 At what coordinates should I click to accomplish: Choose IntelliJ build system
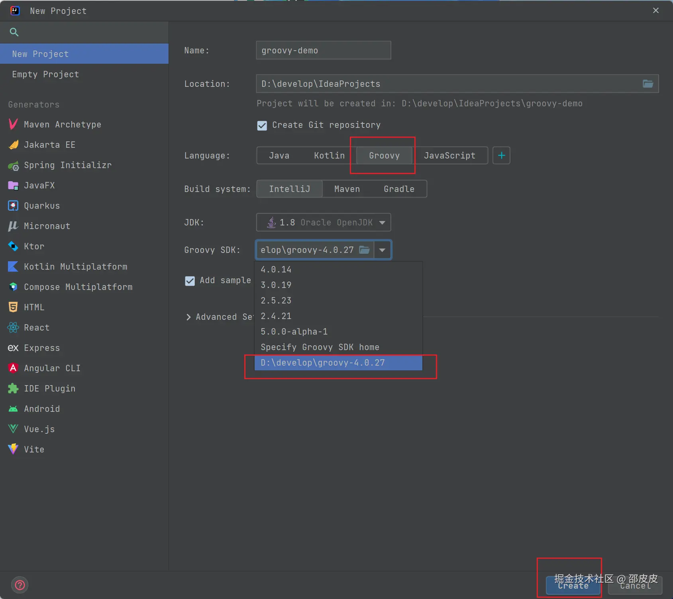tap(290, 189)
